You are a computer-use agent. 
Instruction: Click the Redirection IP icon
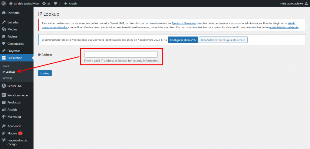click(x=4, y=58)
